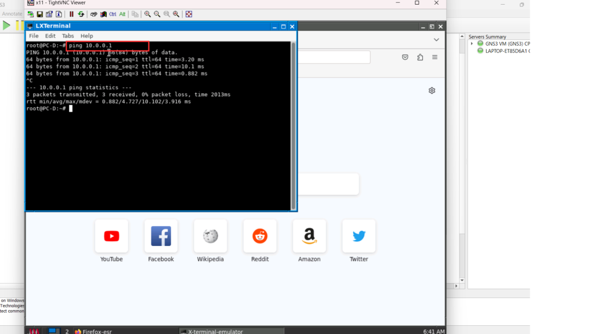
Task: Open new tab page settings gear
Action: [x=432, y=90]
